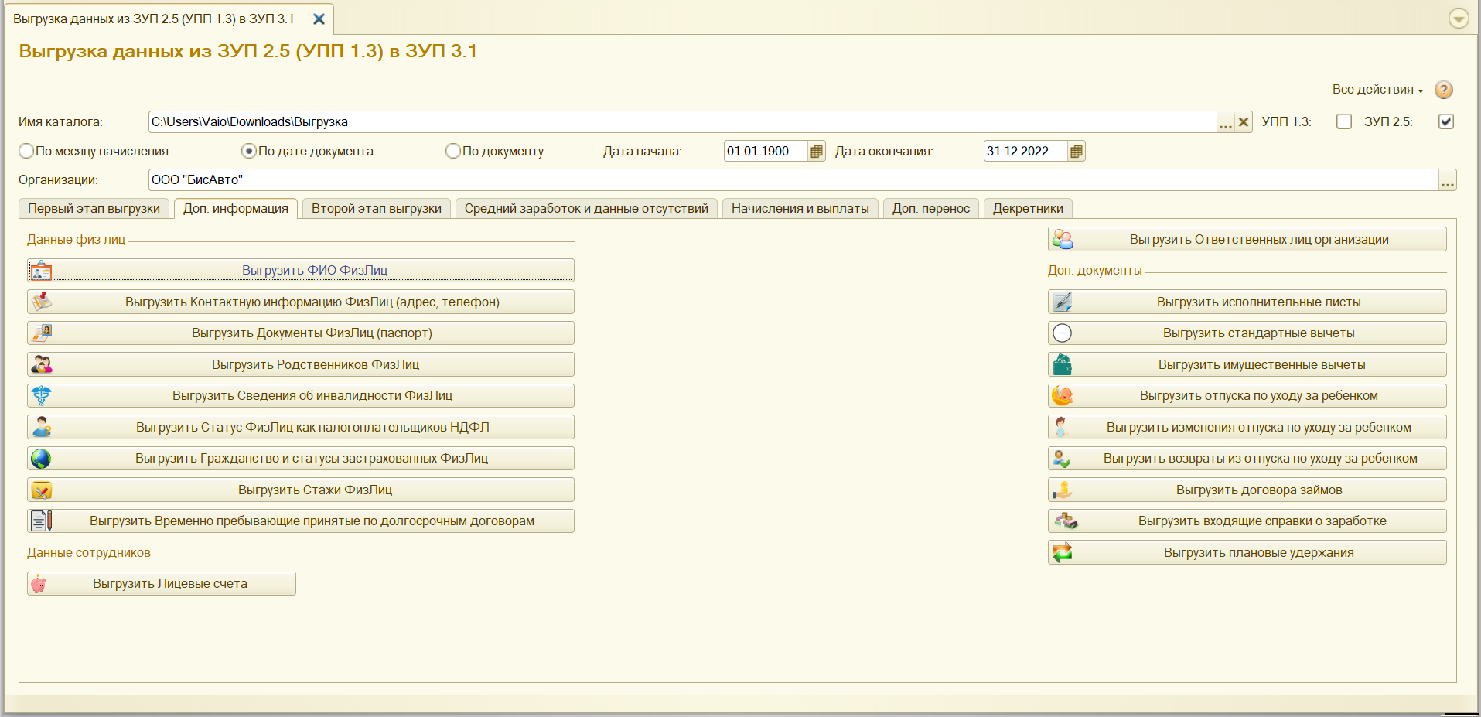Click the minus circle icon on стандартные вычеты

click(1063, 333)
